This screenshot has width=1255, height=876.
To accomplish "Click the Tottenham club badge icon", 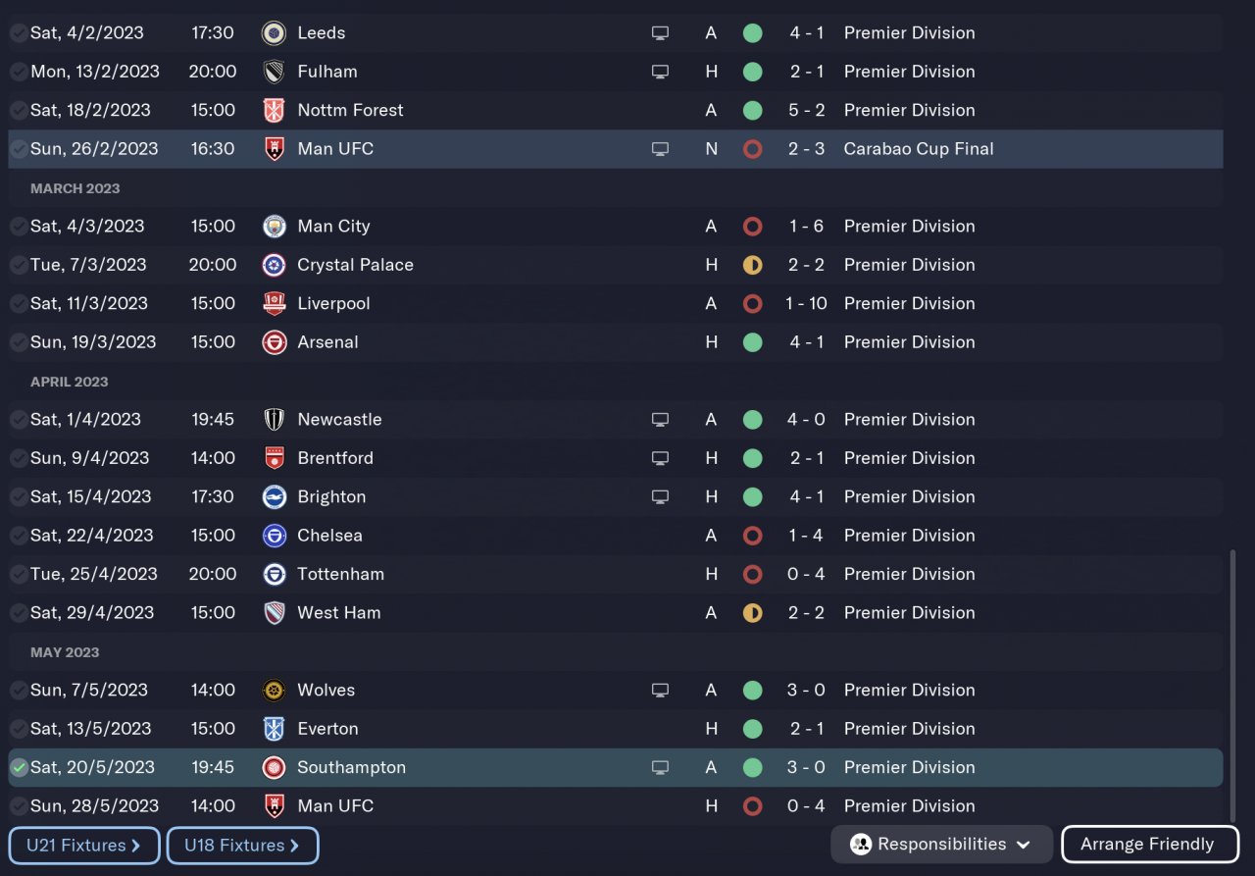I will click(274, 574).
